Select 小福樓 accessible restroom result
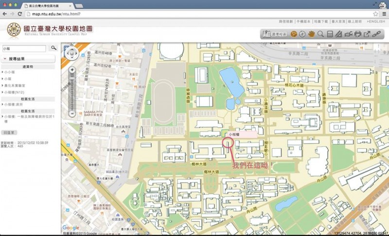The height and width of the screenshot is (236, 389). 29,118
